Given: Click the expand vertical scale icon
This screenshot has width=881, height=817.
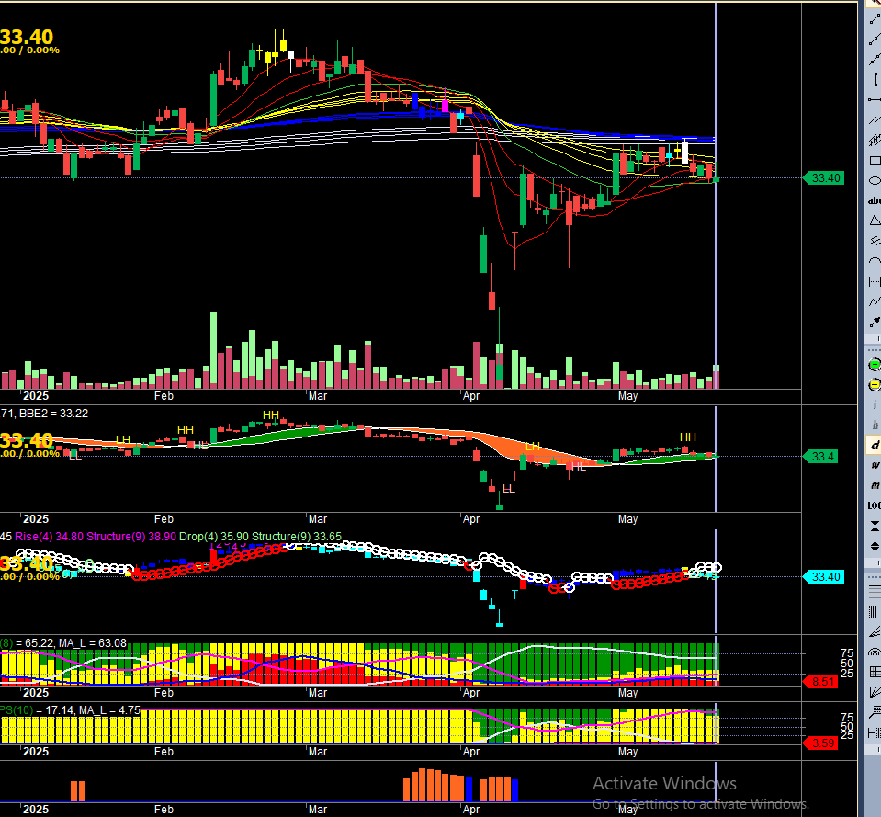Looking at the screenshot, I should [x=875, y=546].
